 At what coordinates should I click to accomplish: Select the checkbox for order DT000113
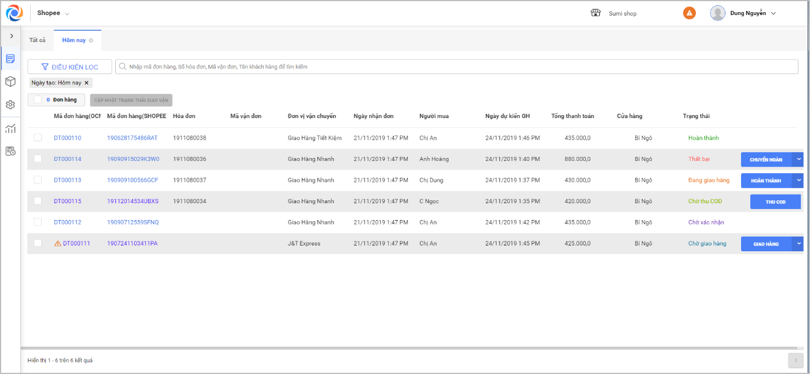coord(38,180)
